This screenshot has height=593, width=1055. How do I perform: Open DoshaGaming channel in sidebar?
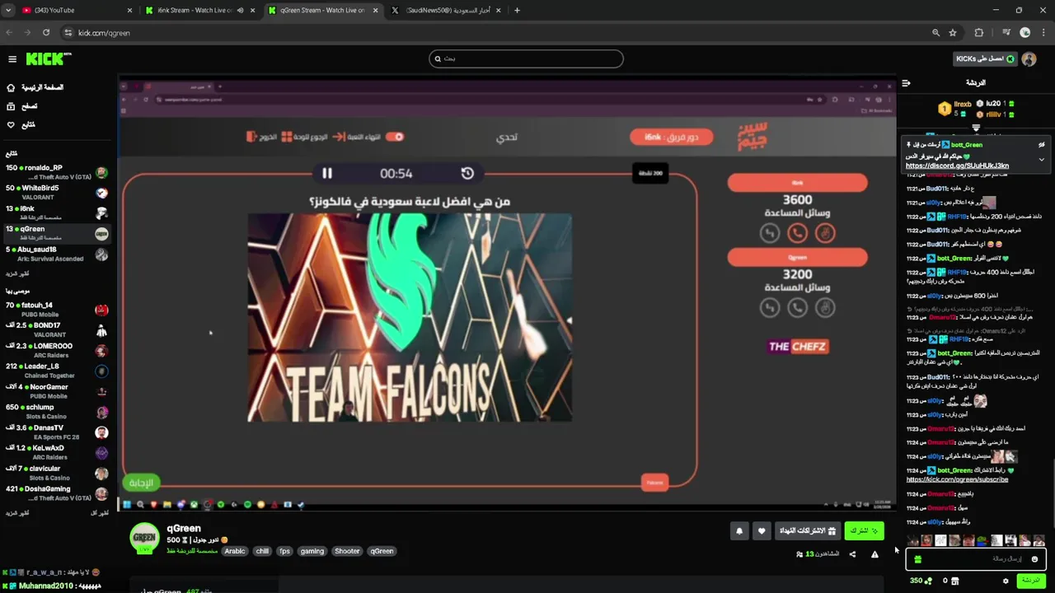coord(56,493)
